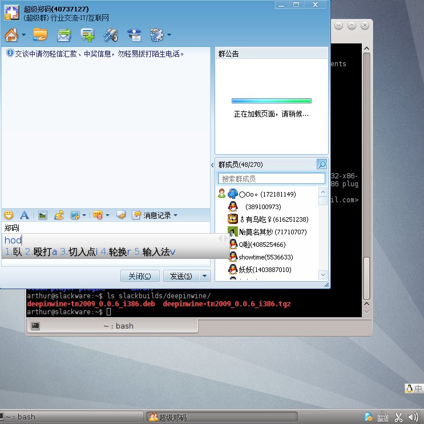Click the terminal window scrollbar thumb

click(366, 278)
